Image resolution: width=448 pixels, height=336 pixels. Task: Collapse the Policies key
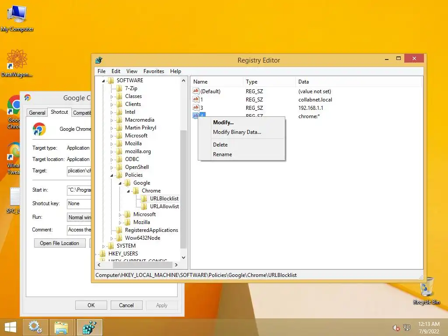tap(112, 175)
